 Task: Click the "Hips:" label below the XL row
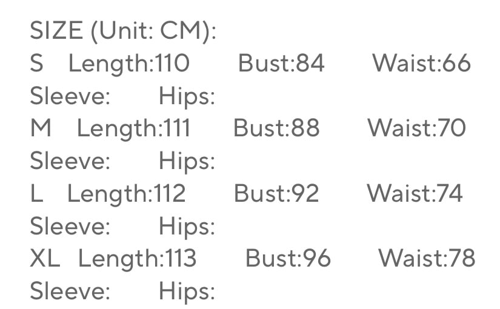187,291
